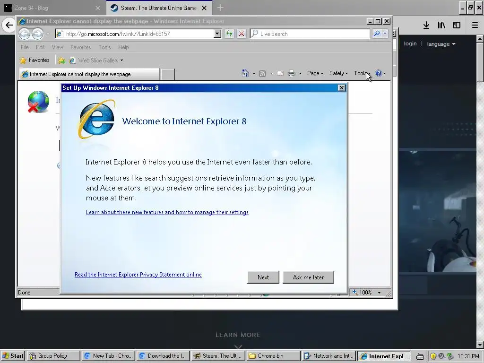Click the login link on Steam

pyautogui.click(x=410, y=43)
